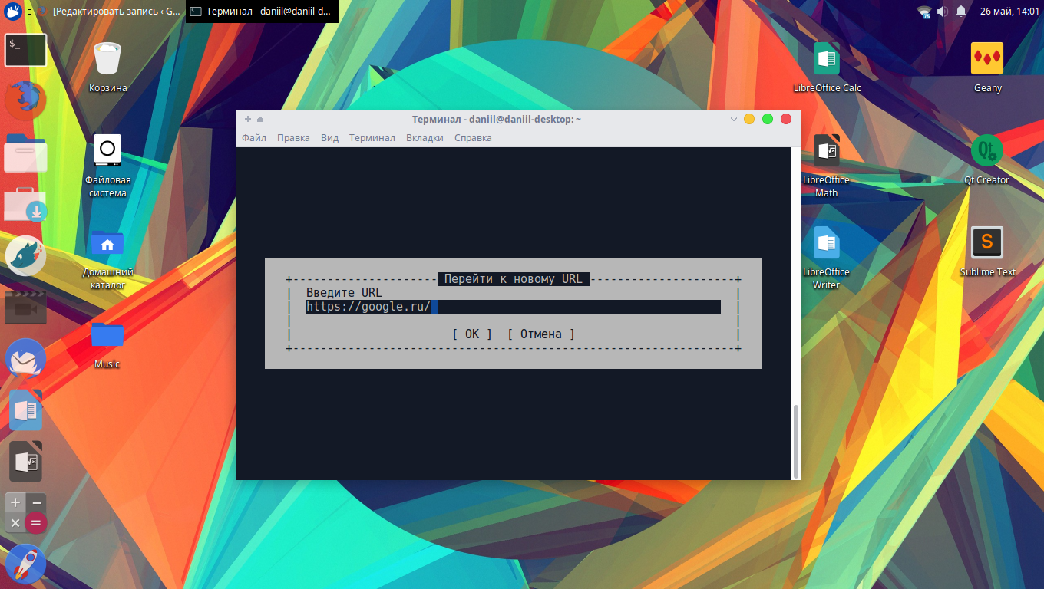Open the Справка menu in terminal
1044x589 pixels.
click(x=473, y=138)
